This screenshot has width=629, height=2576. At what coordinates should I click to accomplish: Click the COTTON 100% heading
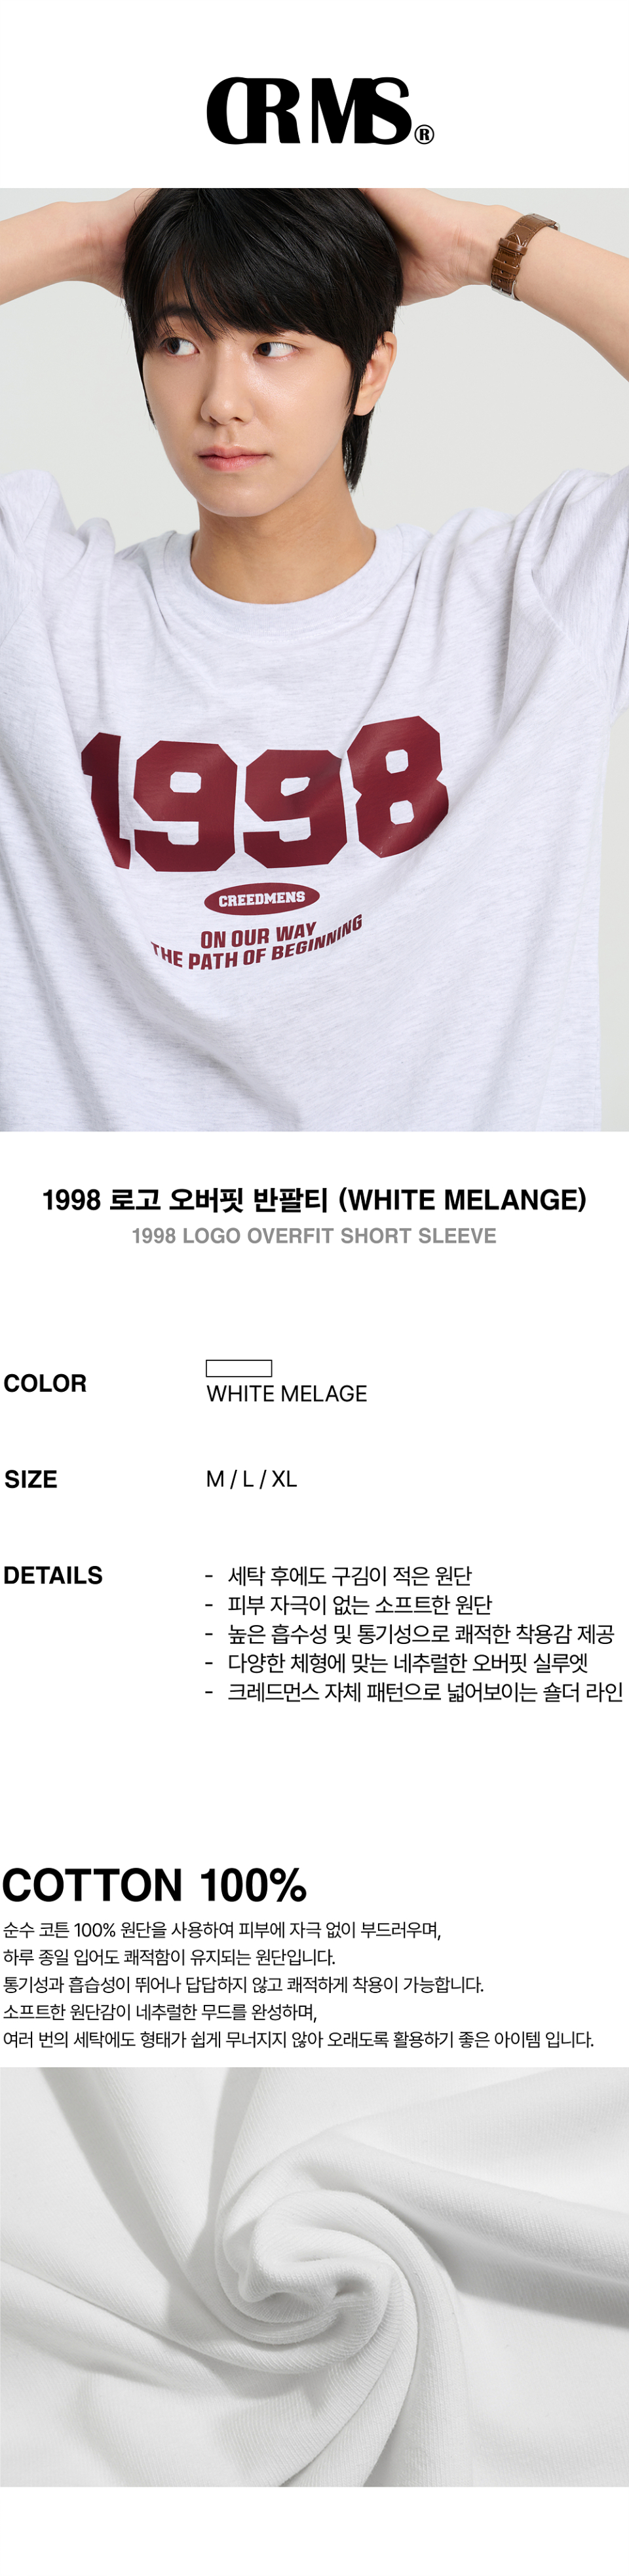click(x=154, y=1885)
